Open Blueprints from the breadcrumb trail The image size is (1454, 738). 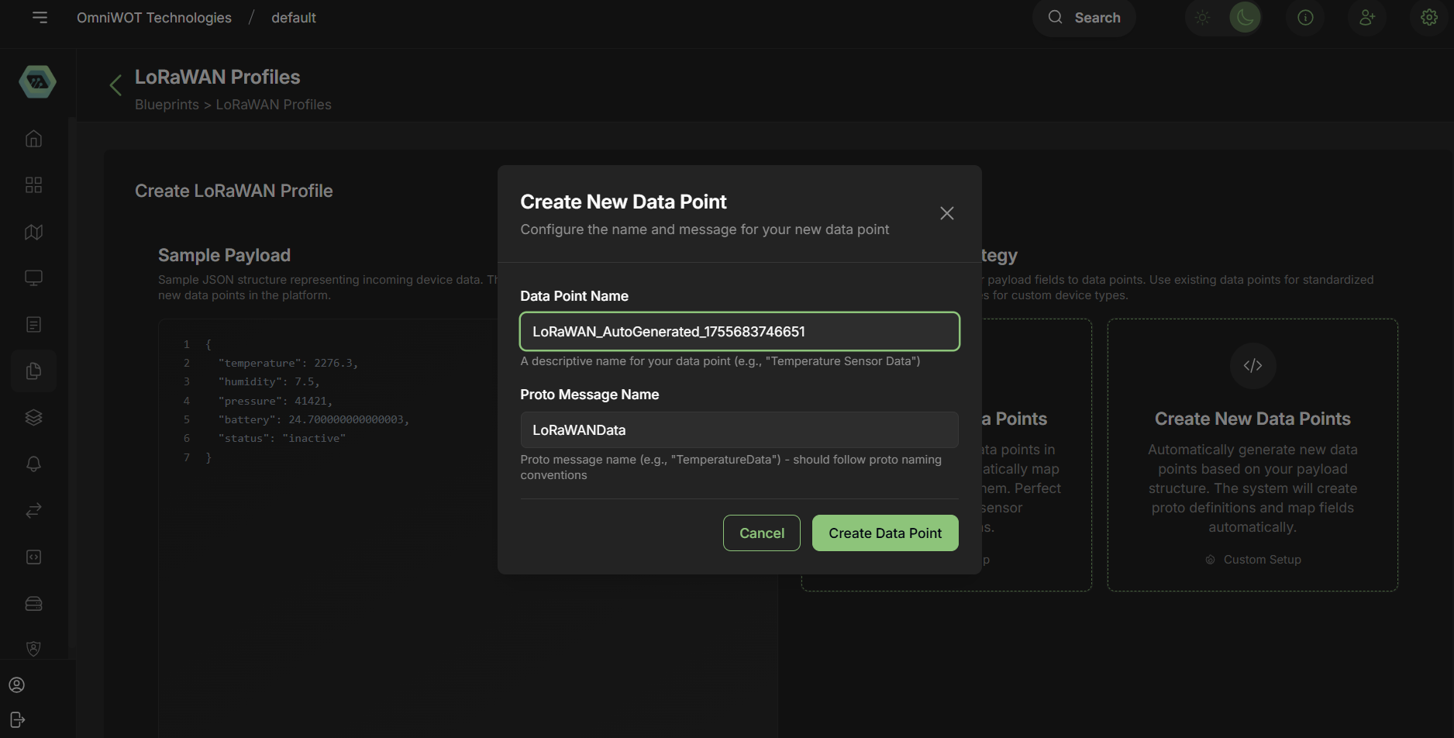tap(167, 104)
